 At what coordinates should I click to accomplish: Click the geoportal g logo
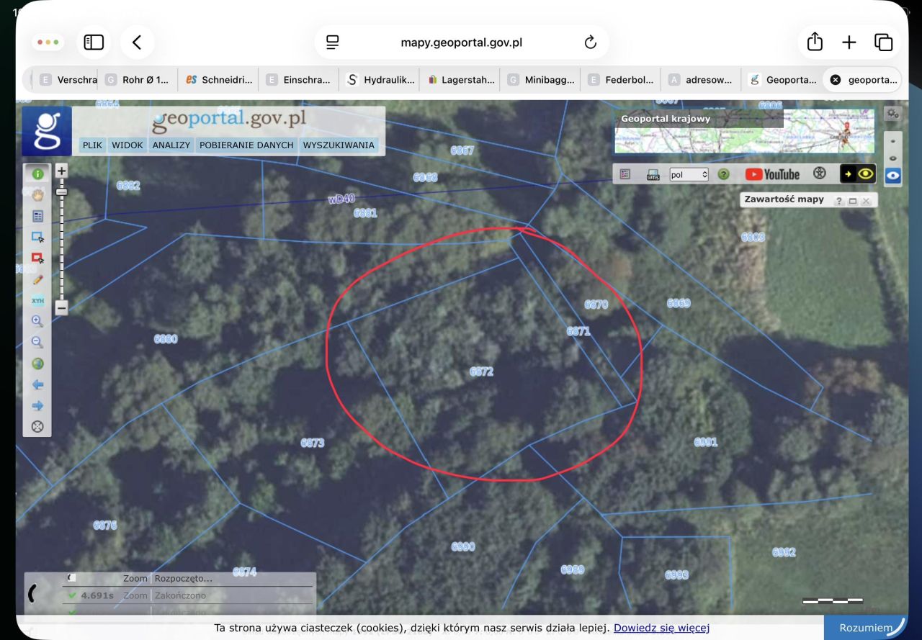[47, 131]
